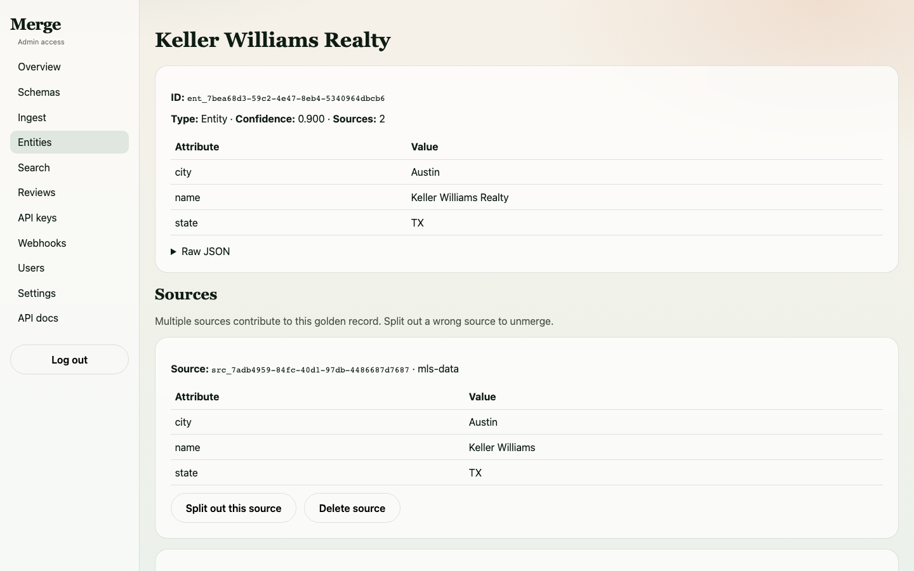Click the Value header in entity table

click(x=425, y=147)
